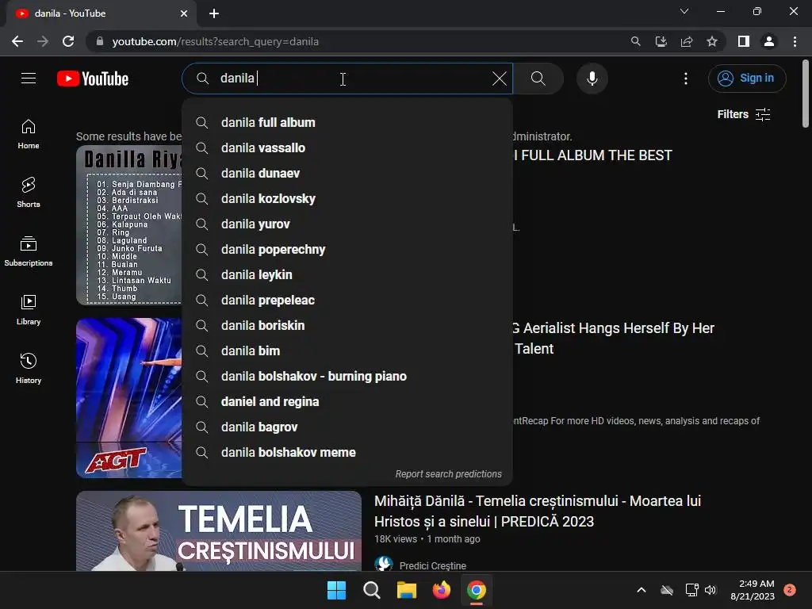Open volume control in system tray
The image size is (812, 609).
pos(710,590)
